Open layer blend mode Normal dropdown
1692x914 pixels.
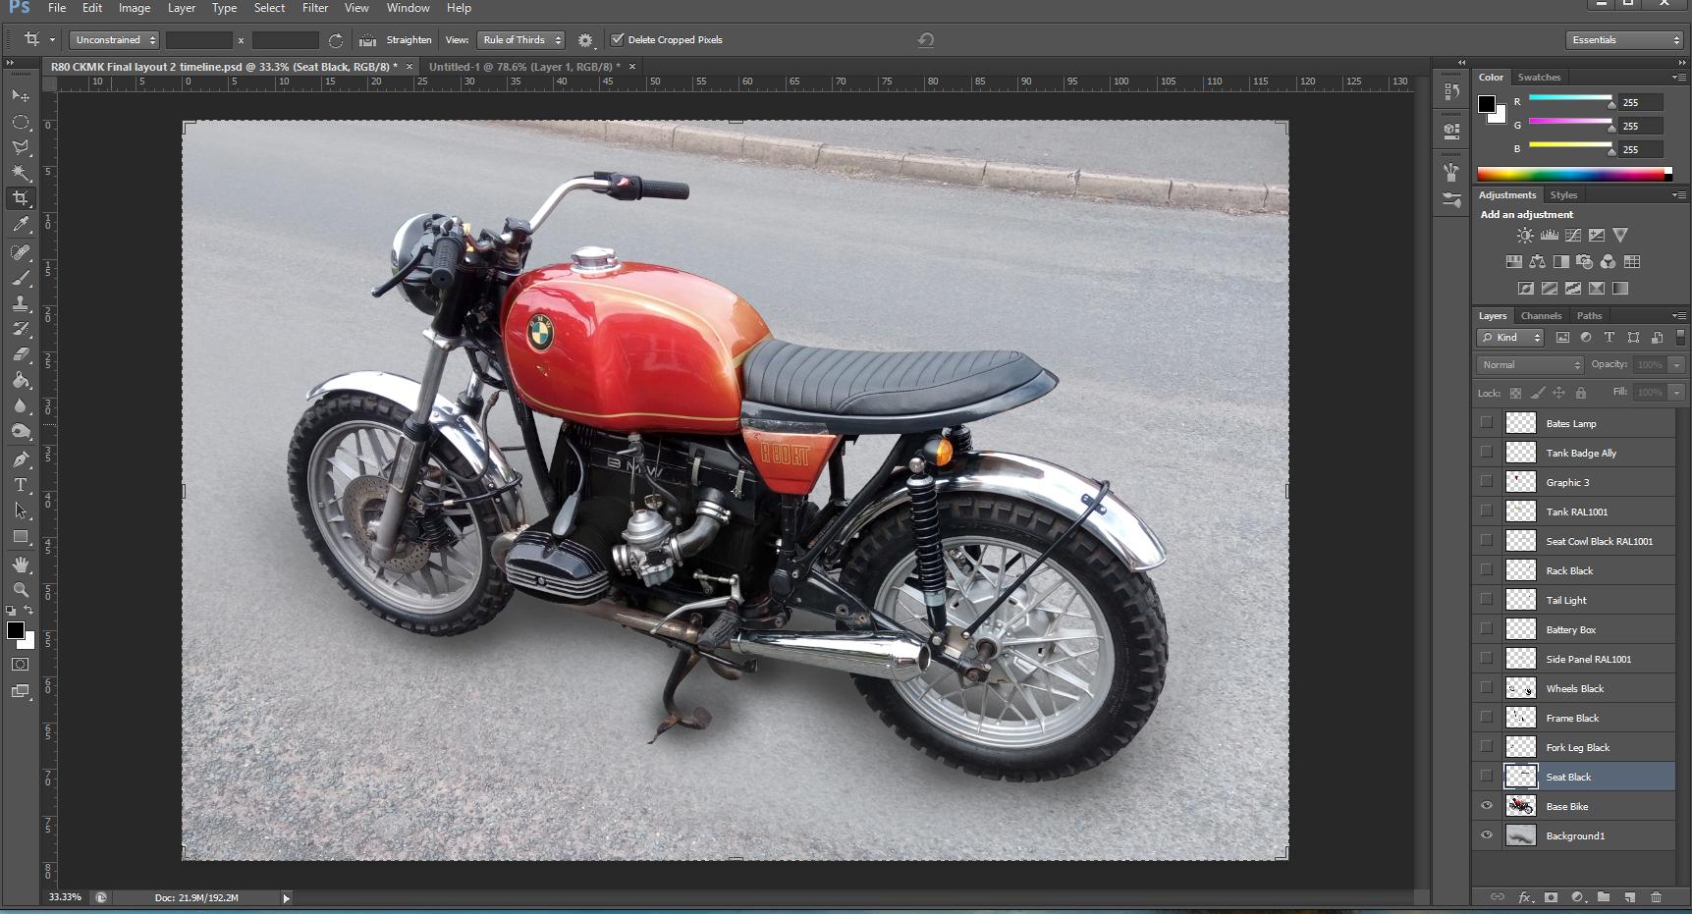pos(1530,365)
